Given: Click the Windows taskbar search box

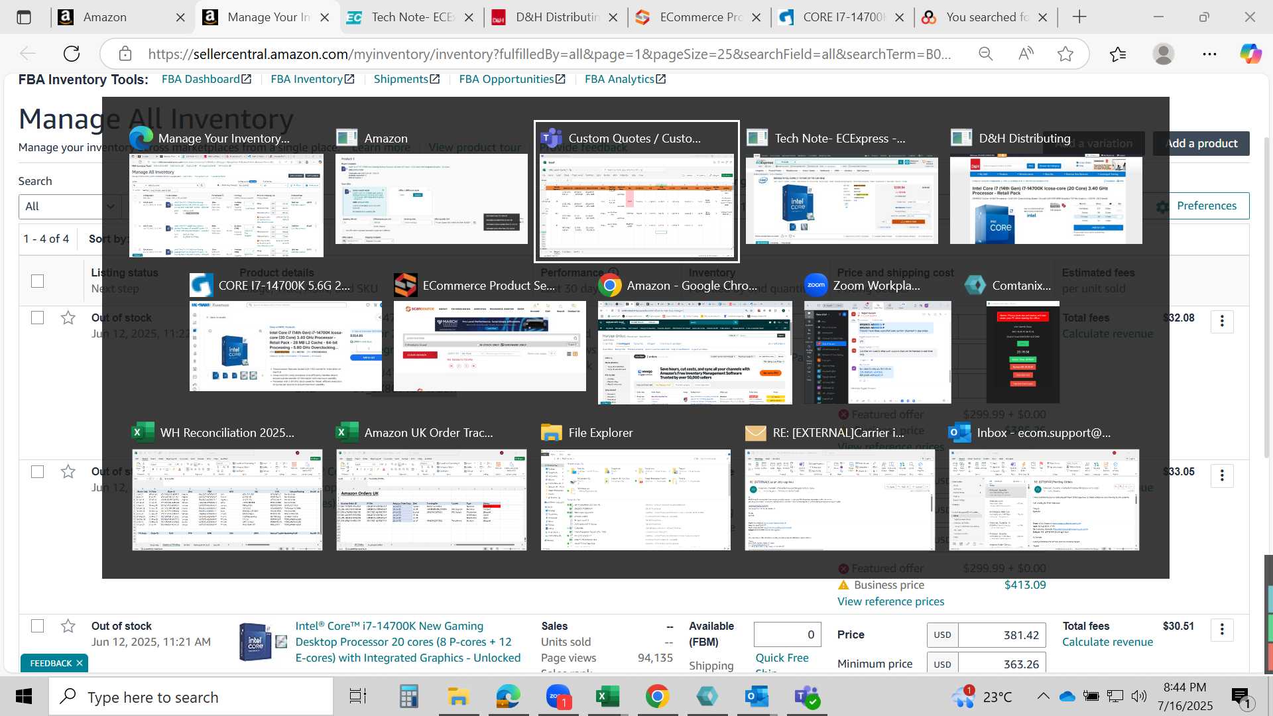Looking at the screenshot, I should coord(192,697).
